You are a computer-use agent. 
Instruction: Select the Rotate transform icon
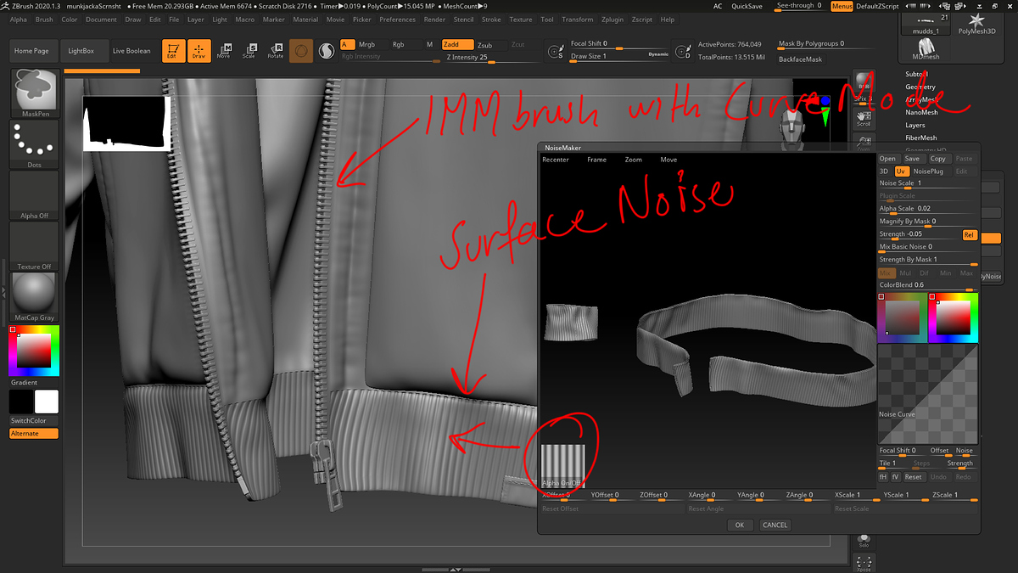[x=275, y=51]
